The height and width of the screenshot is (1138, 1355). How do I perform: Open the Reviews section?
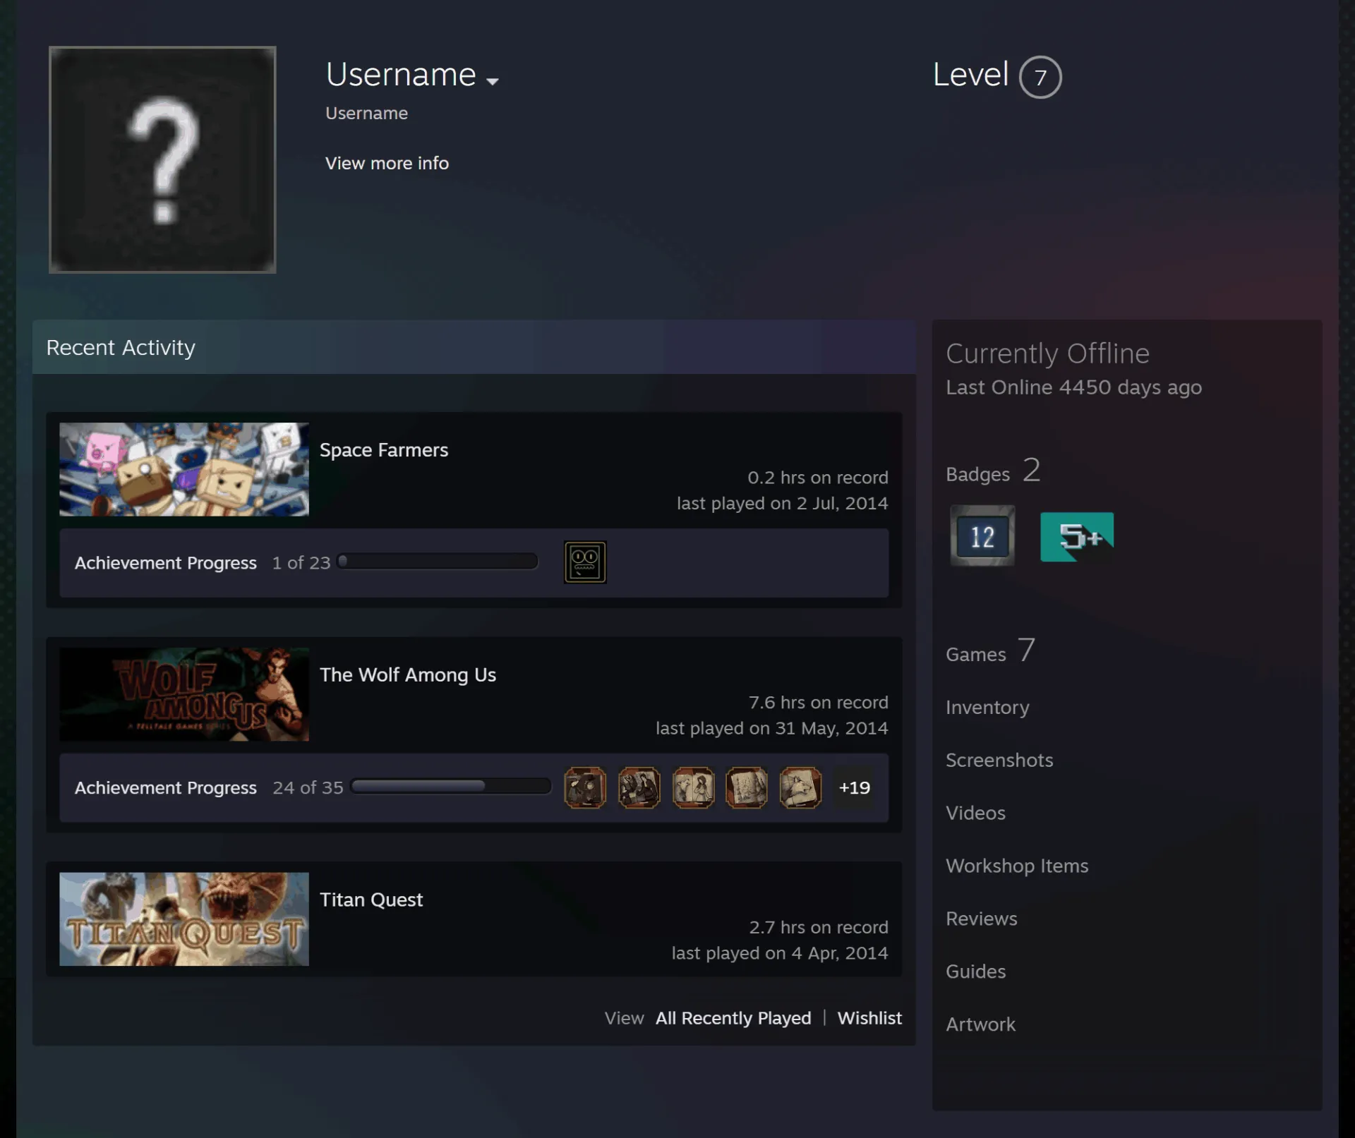[x=981, y=919]
